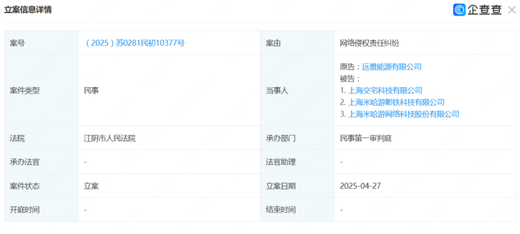
Task: Open defendant 上海交宅科技有限公司 link
Action: coord(385,90)
